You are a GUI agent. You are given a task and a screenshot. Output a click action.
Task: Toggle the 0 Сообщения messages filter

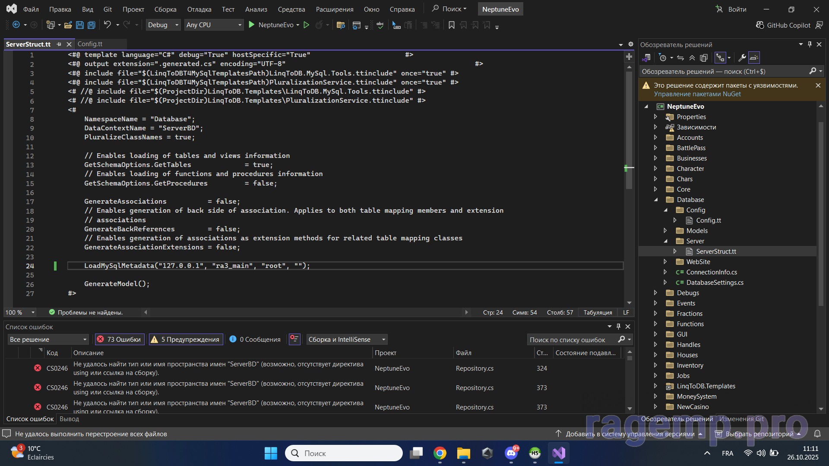click(x=255, y=340)
